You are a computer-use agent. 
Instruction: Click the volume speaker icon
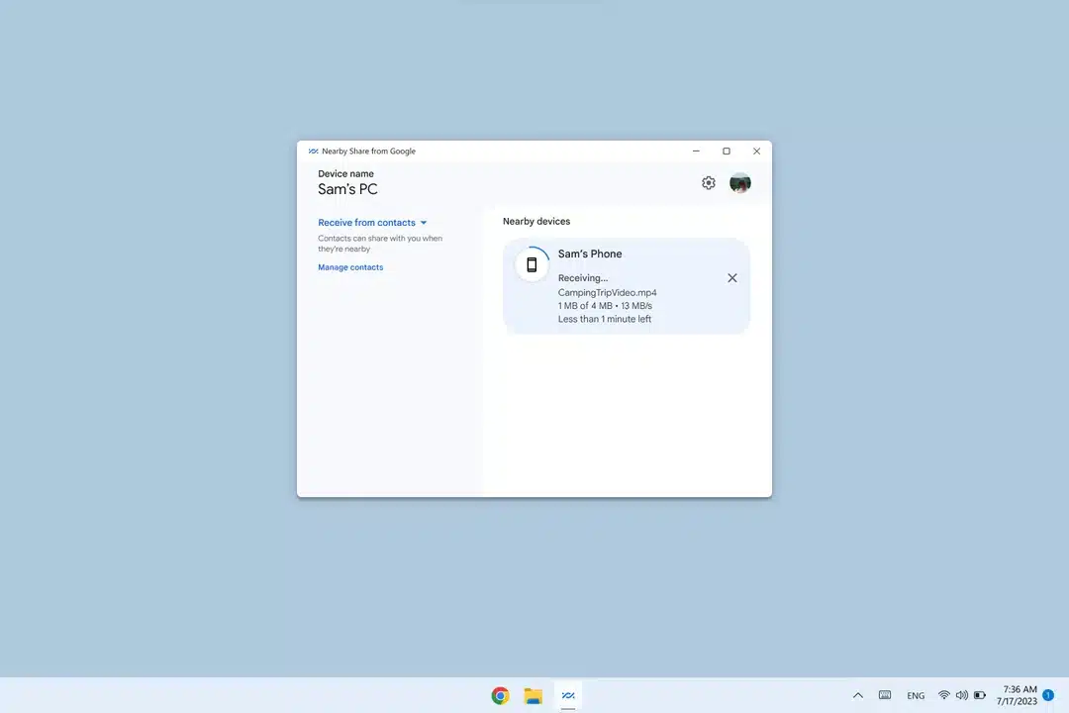(x=961, y=695)
